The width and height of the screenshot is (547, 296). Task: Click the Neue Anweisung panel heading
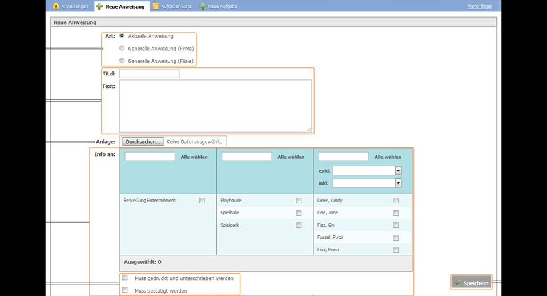click(x=75, y=22)
